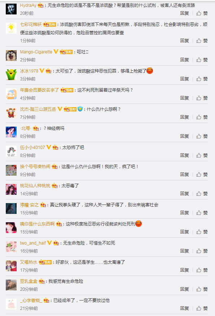The height and width of the screenshot is (316, 215).
Task: Click thumbs-up on 桃花仙人种桃桃's comment
Action: [199, 194]
